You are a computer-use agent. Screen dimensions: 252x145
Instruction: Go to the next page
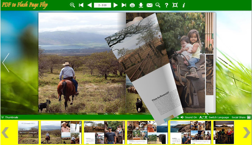click(x=116, y=5)
